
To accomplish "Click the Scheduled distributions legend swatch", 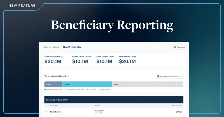I will coord(45,90).
